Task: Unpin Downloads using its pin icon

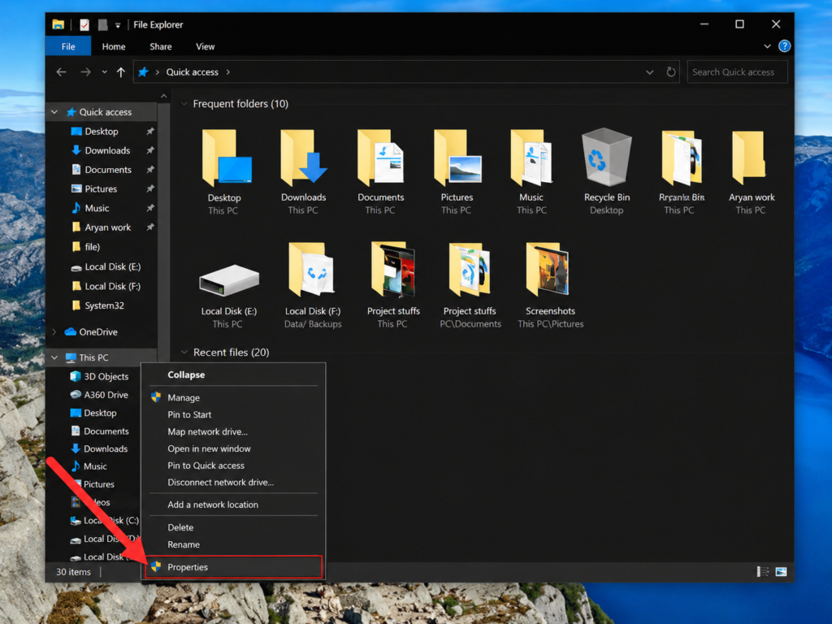Action: click(x=150, y=150)
